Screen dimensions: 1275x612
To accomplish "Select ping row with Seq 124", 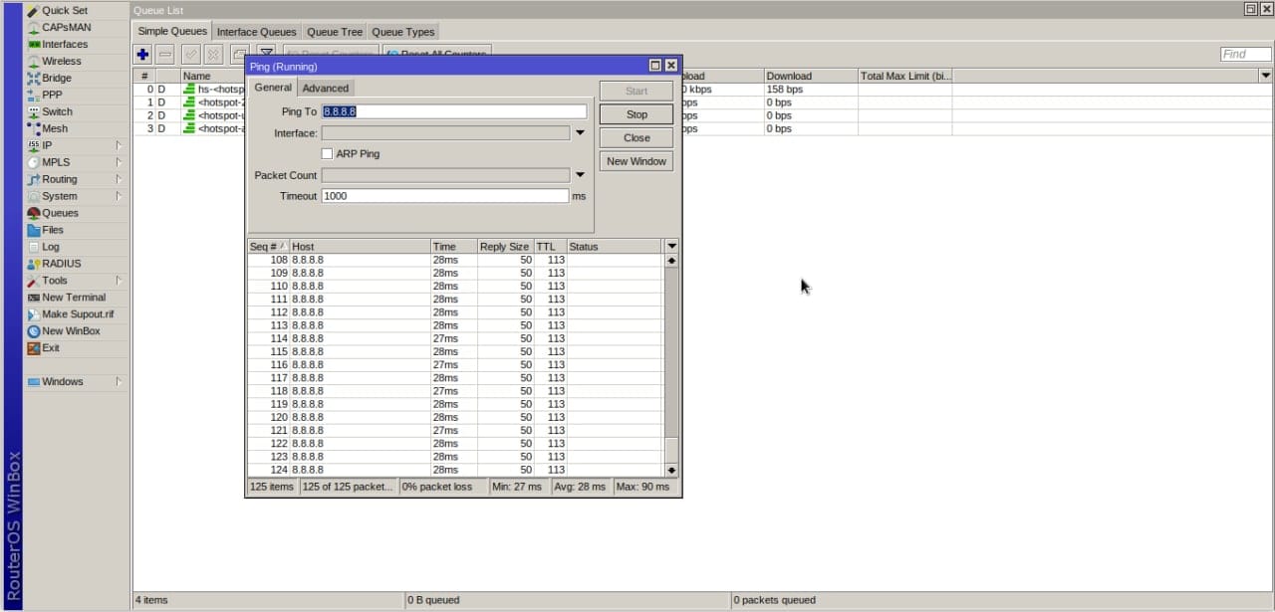I will click(x=455, y=470).
